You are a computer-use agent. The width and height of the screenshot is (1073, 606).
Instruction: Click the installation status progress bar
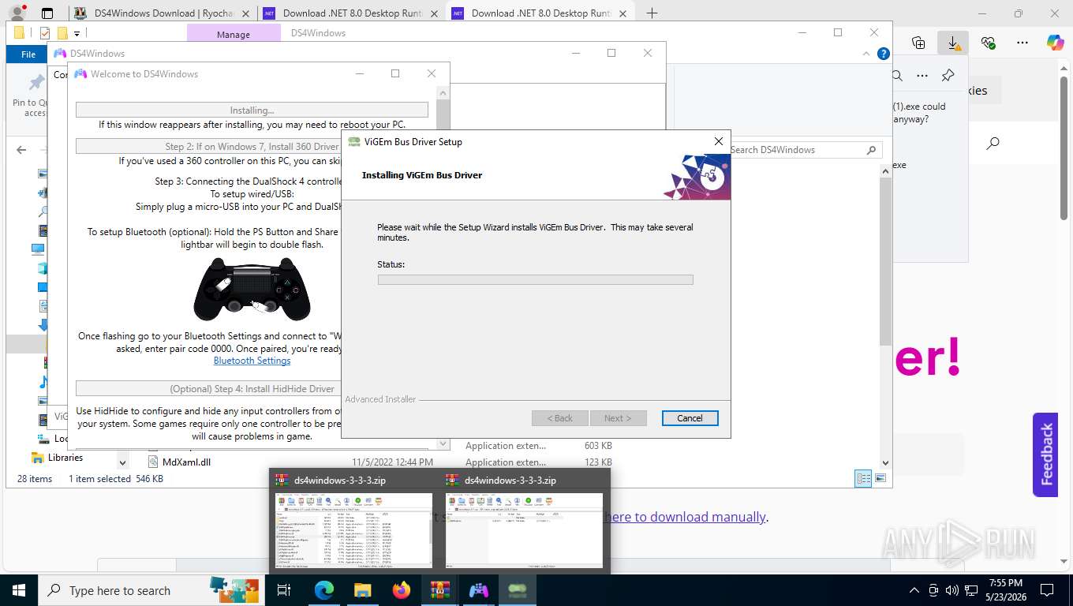tap(535, 279)
